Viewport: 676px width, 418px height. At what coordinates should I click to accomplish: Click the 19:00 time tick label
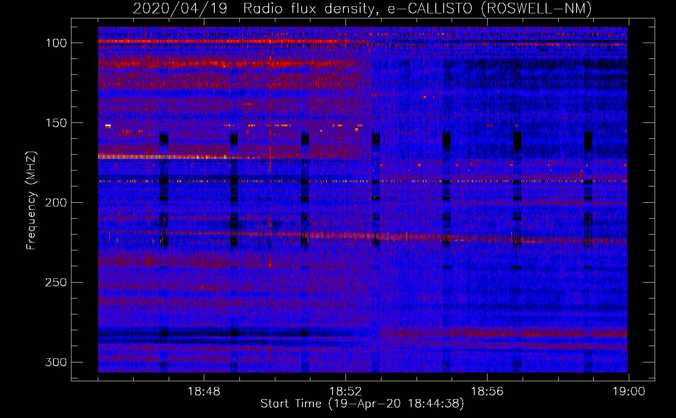pos(629,392)
